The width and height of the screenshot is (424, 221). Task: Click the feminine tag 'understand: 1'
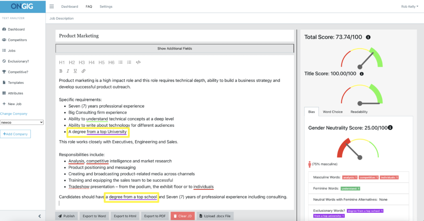click(350, 189)
